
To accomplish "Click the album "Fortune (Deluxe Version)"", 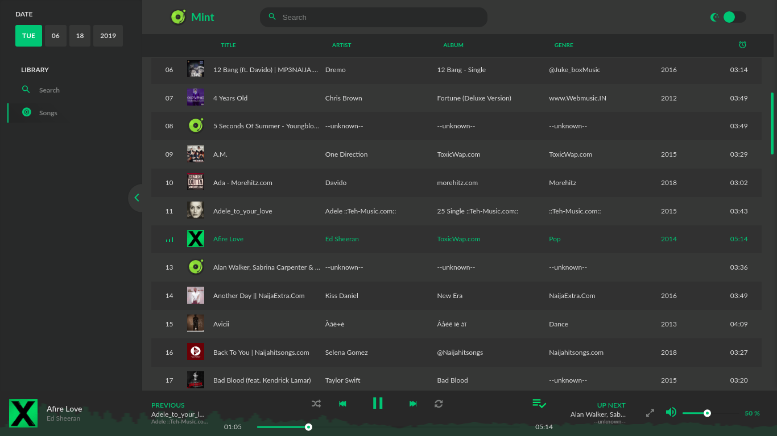I will [474, 98].
